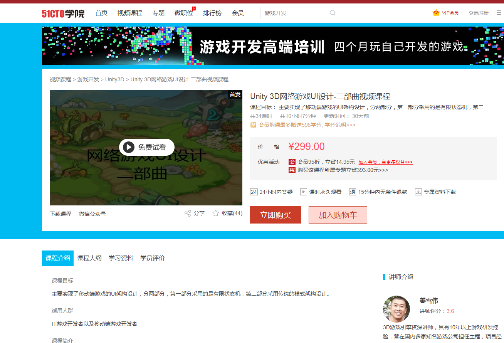Open the 视频课程 nav item
The width and height of the screenshot is (504, 343).
pyautogui.click(x=130, y=13)
